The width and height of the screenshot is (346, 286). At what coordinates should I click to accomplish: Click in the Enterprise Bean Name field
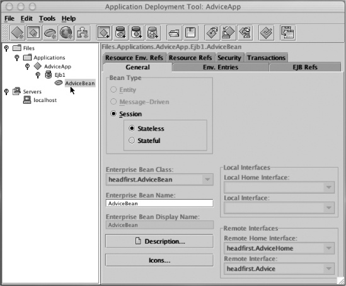[x=159, y=203]
